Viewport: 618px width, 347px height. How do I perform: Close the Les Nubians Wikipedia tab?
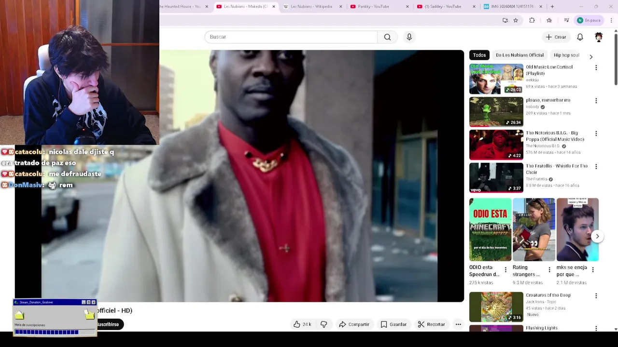[x=340, y=6]
